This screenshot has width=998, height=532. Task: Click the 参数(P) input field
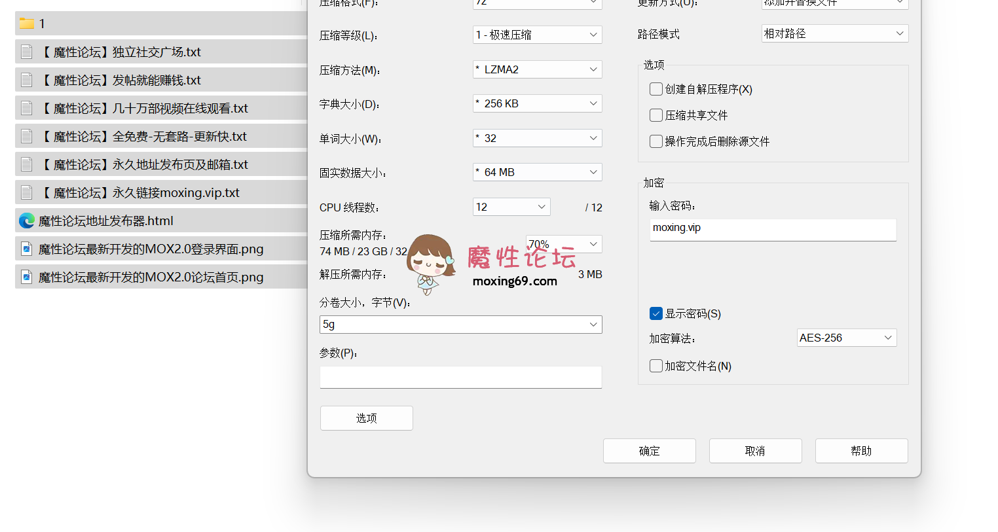(461, 377)
